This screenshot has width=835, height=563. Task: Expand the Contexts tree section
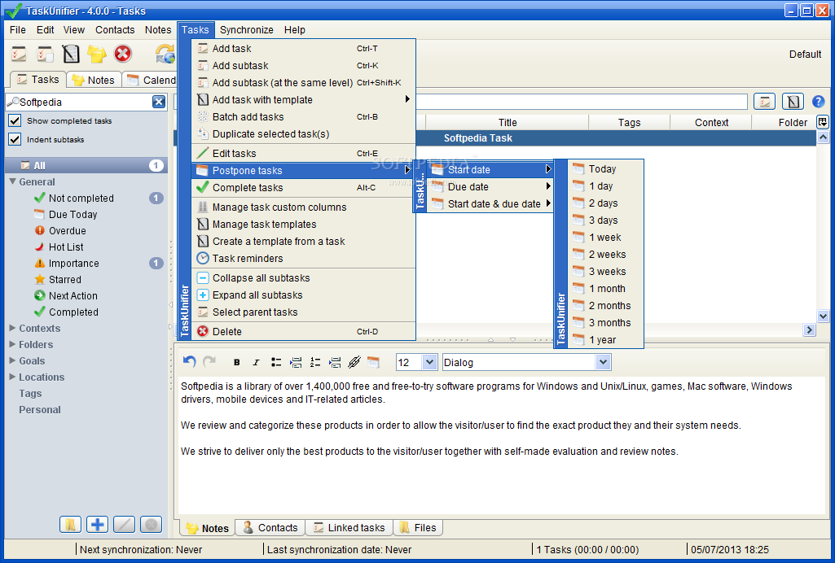(x=12, y=329)
